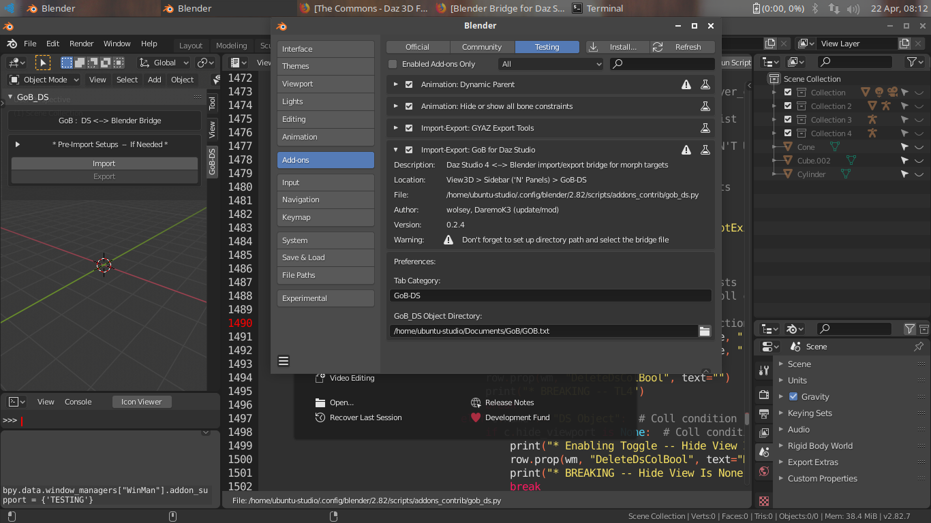Open the Object Mode dropdown
931x523 pixels.
tap(44, 80)
